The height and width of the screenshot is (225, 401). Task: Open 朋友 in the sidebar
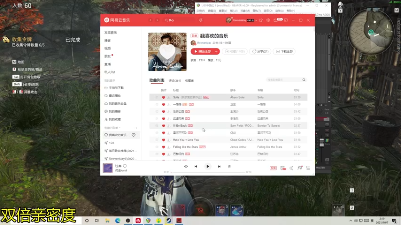click(x=107, y=56)
